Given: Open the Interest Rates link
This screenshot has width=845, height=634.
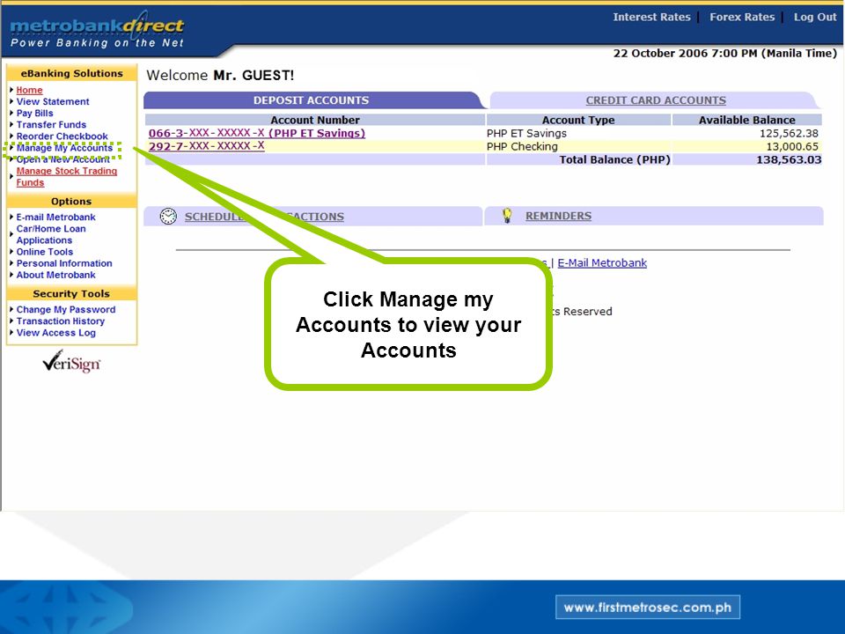Looking at the screenshot, I should pyautogui.click(x=651, y=17).
